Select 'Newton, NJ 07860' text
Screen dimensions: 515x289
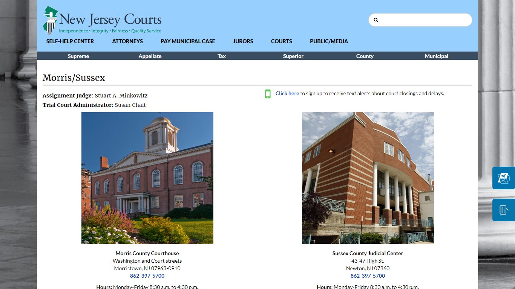(368, 268)
